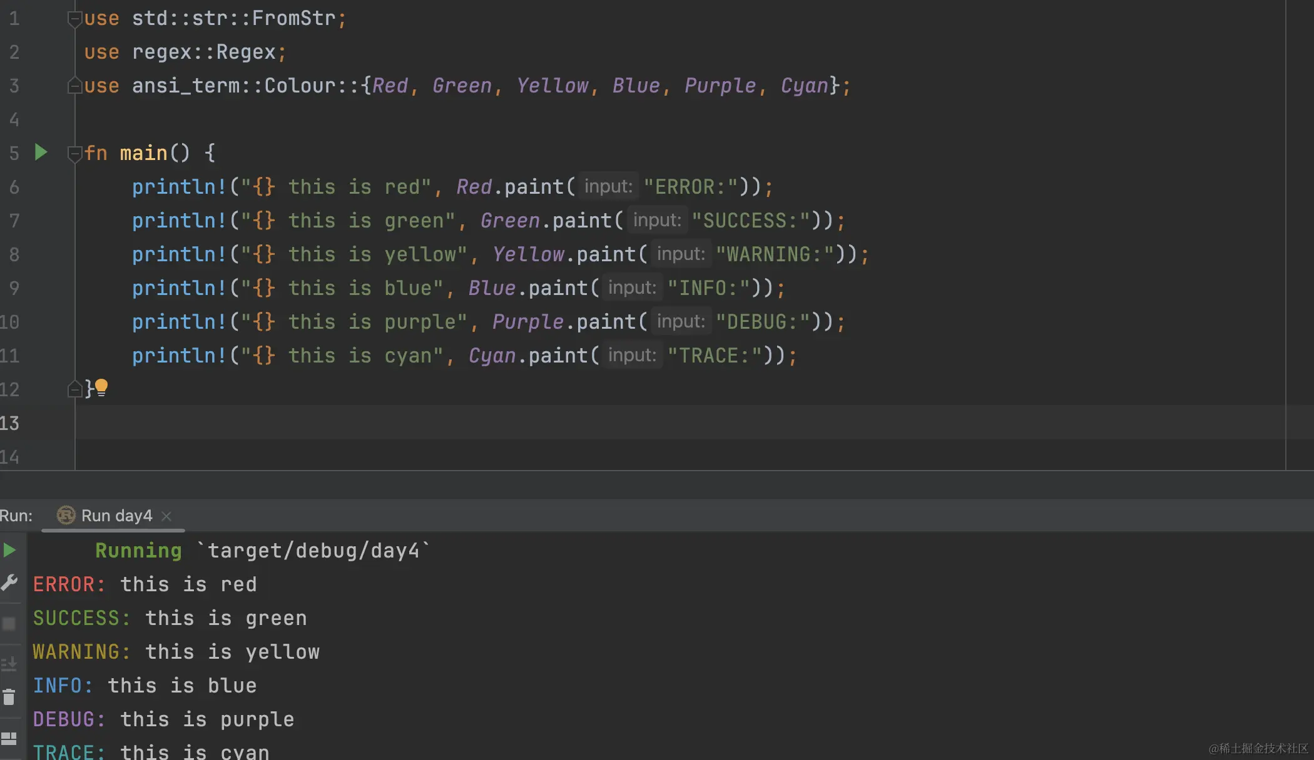The height and width of the screenshot is (760, 1314).
Task: Click the green run gutter icon beside main
Action: [41, 152]
